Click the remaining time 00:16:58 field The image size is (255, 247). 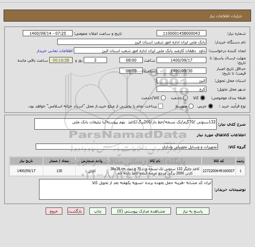tap(61, 60)
